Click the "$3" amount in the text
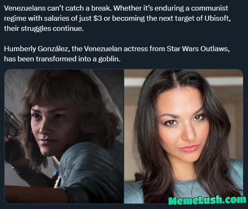This screenshot has width=248, height=209. tap(98, 18)
